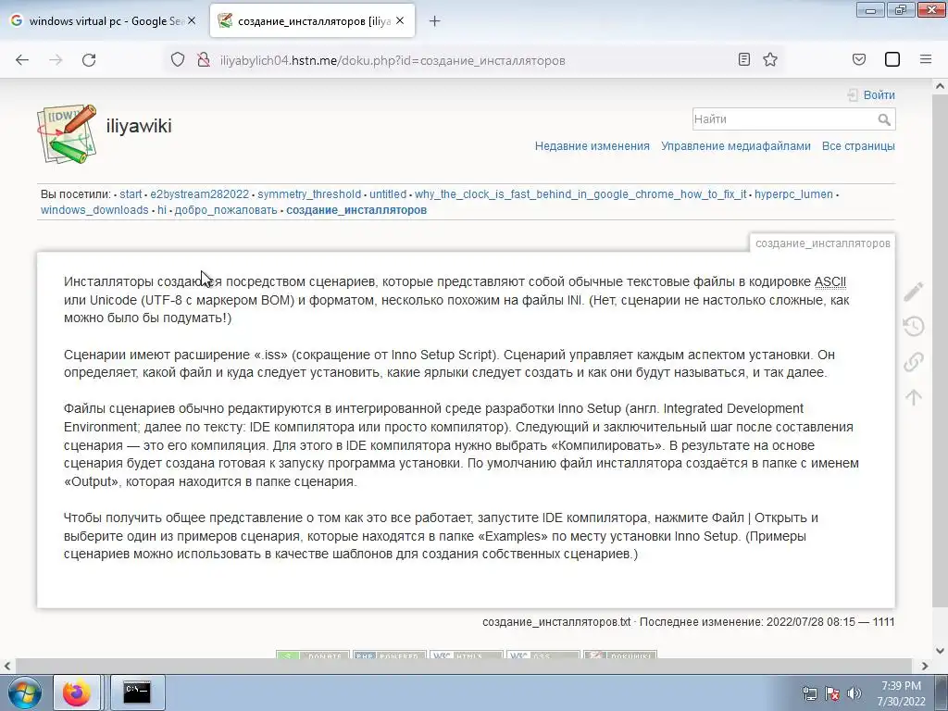Show page revision history icon
948x711 pixels.
click(x=914, y=327)
